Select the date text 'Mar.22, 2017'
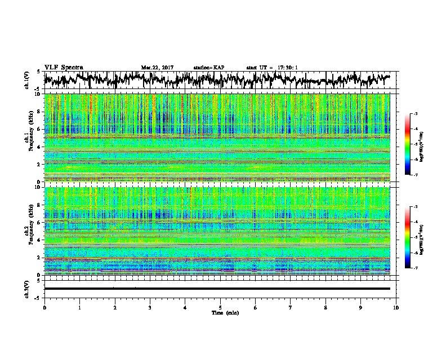The height and width of the screenshot is (345, 446). tap(157, 68)
